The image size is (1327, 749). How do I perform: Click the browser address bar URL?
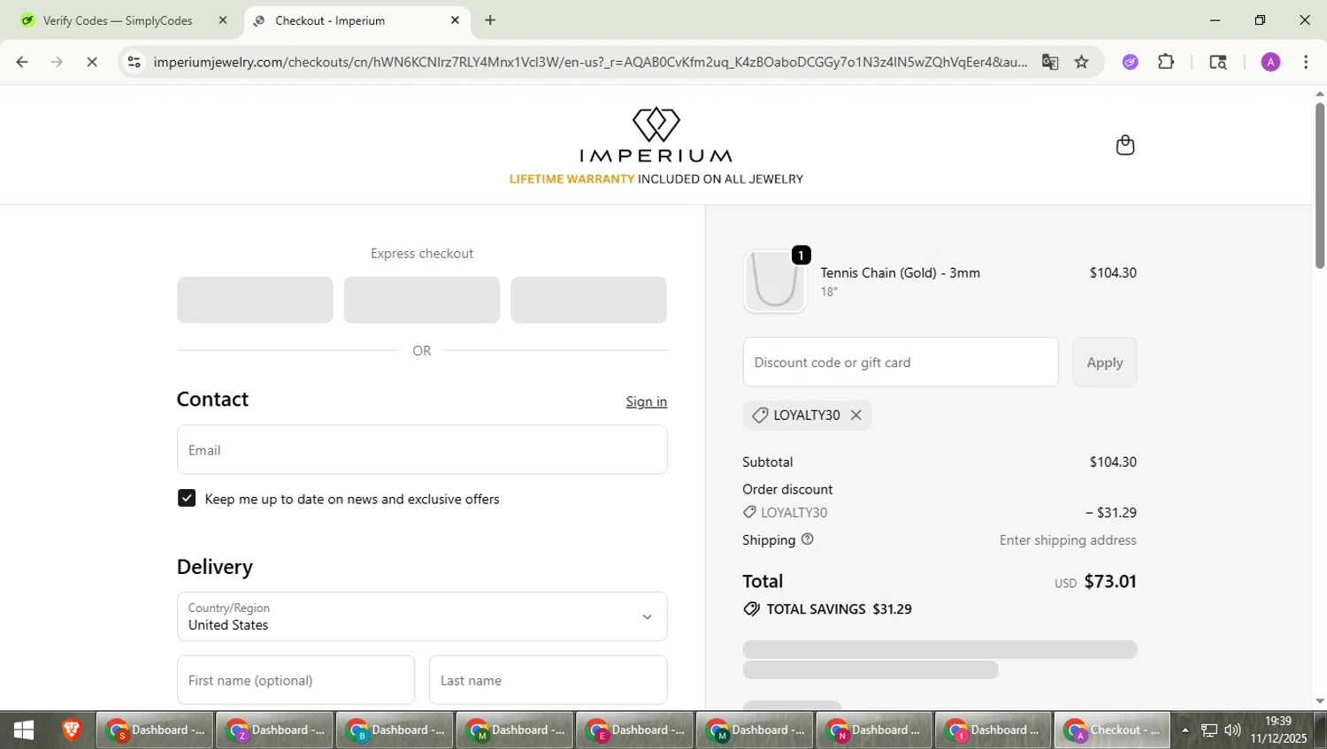[590, 62]
